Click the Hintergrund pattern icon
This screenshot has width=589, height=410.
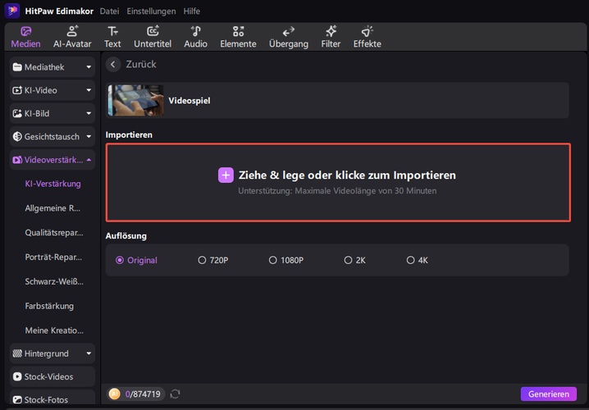[17, 353]
